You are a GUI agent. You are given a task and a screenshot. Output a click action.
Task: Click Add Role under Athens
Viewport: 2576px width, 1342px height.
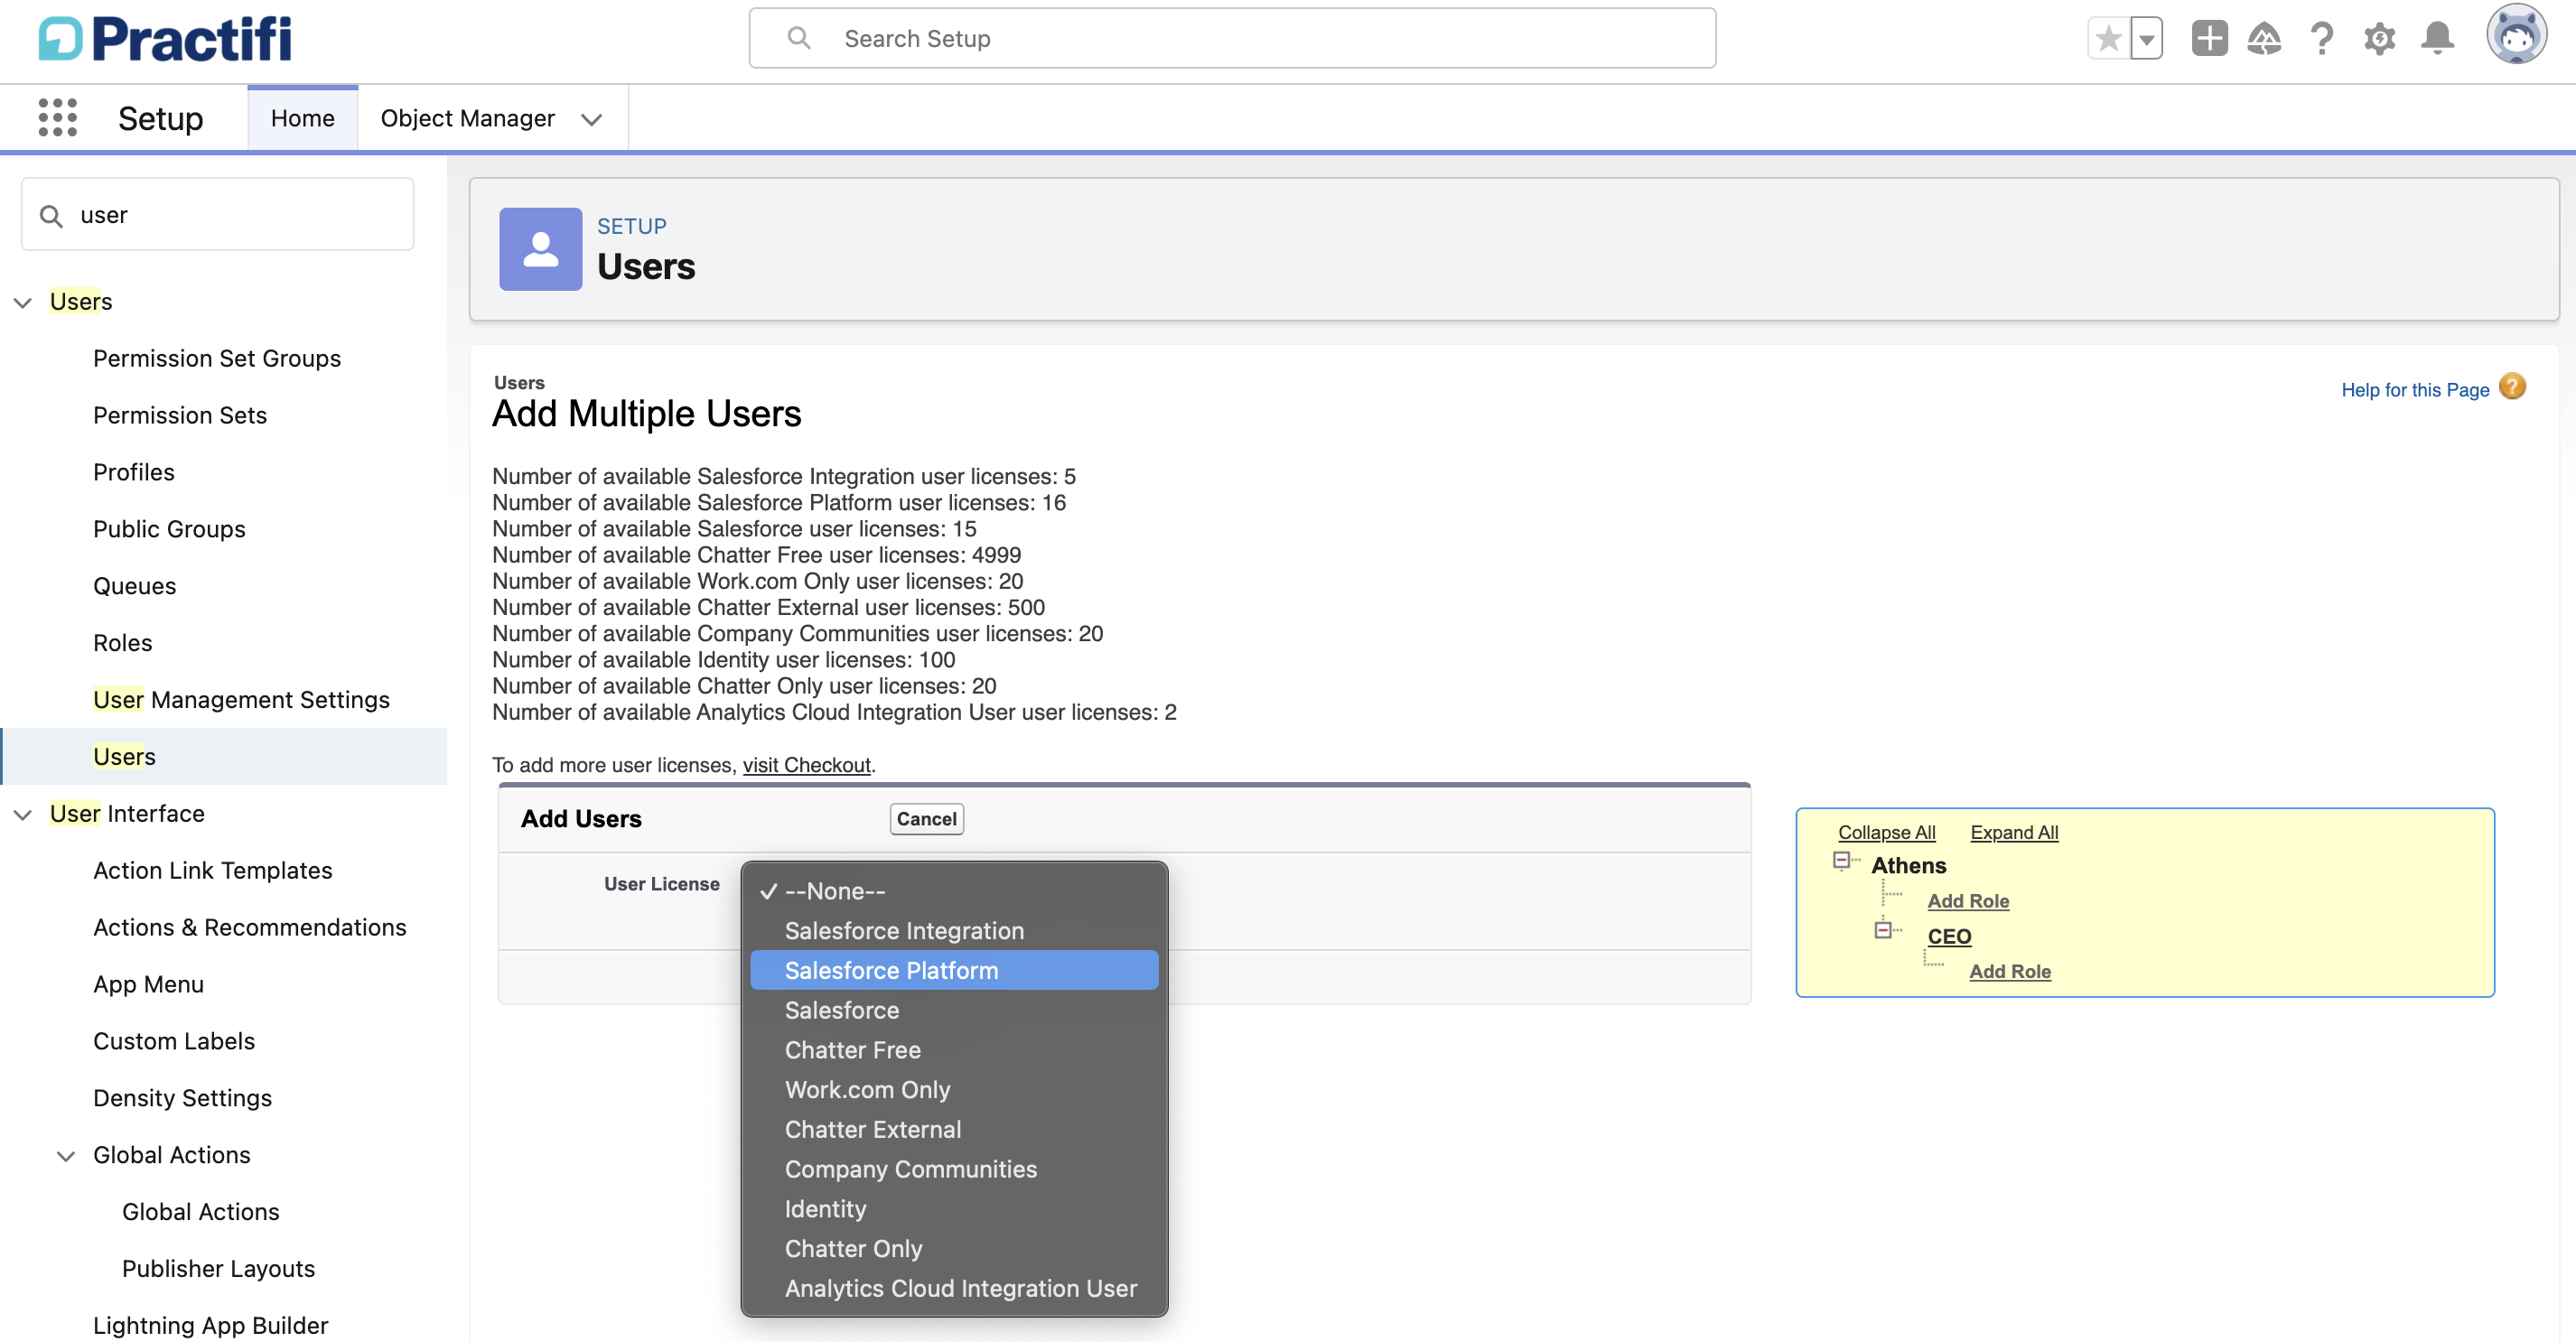coord(1967,901)
